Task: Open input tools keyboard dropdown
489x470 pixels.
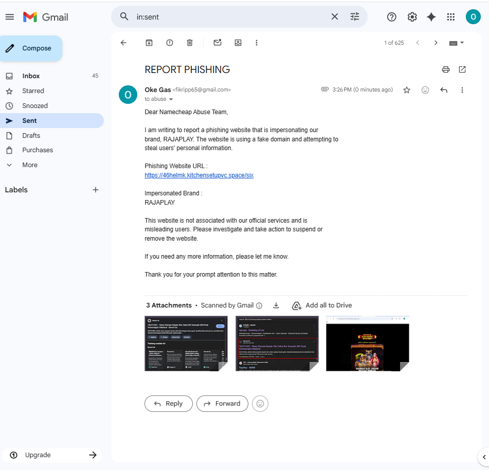Action: 457,43
